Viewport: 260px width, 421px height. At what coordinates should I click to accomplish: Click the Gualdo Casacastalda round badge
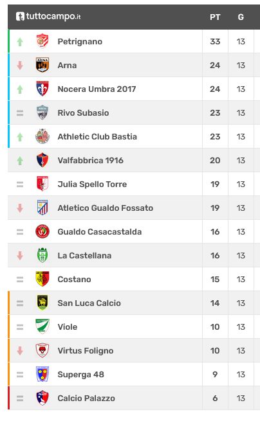[42, 231]
